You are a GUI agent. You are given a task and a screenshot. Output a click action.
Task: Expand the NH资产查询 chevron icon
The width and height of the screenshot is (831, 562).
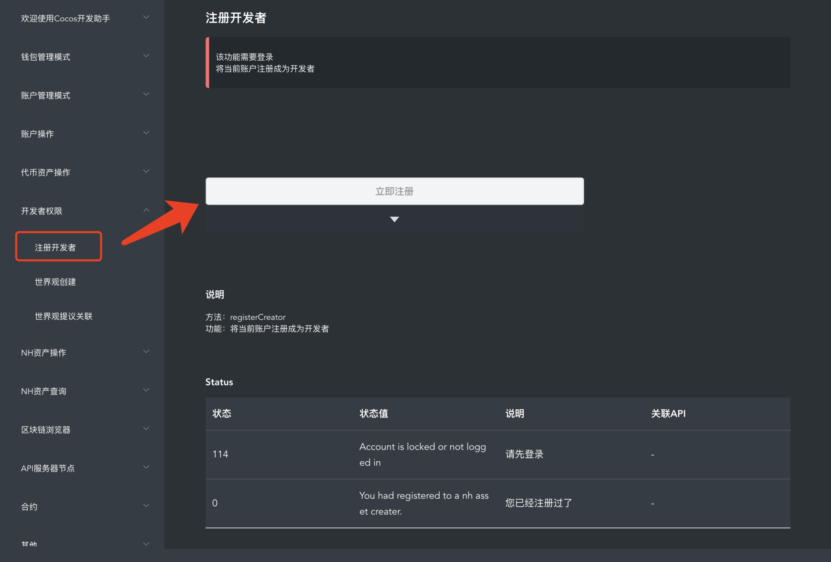[x=146, y=390]
